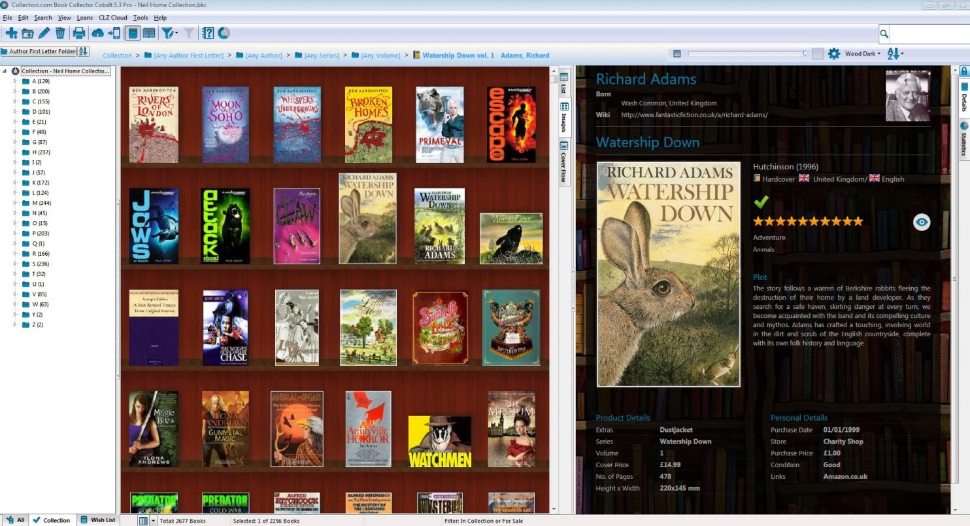The width and height of the screenshot is (970, 526).
Task: Toggle single-panel book view mode
Action: coord(133,33)
